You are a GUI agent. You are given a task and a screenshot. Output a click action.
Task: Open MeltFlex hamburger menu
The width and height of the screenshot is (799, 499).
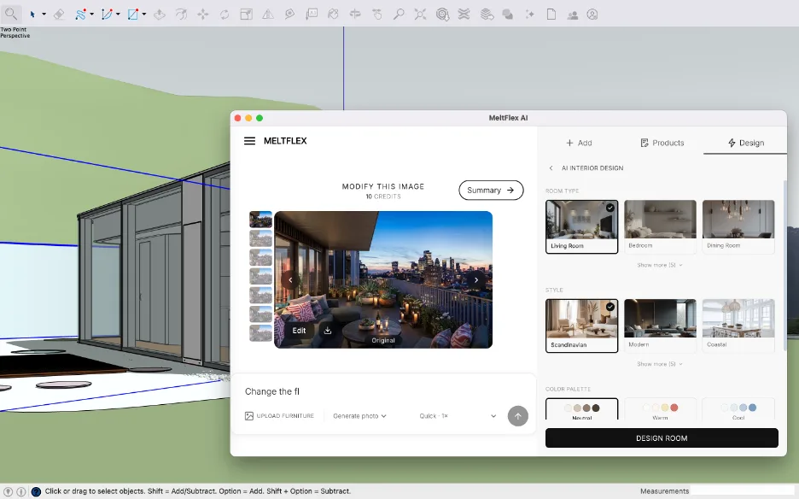(249, 141)
